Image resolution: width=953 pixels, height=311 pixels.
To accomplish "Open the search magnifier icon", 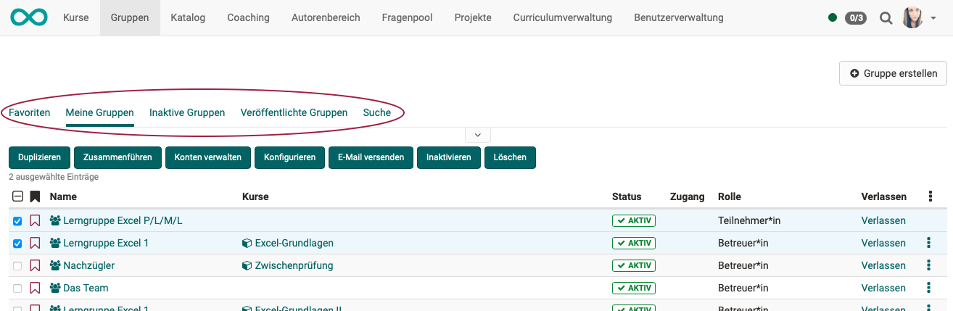I will [886, 18].
